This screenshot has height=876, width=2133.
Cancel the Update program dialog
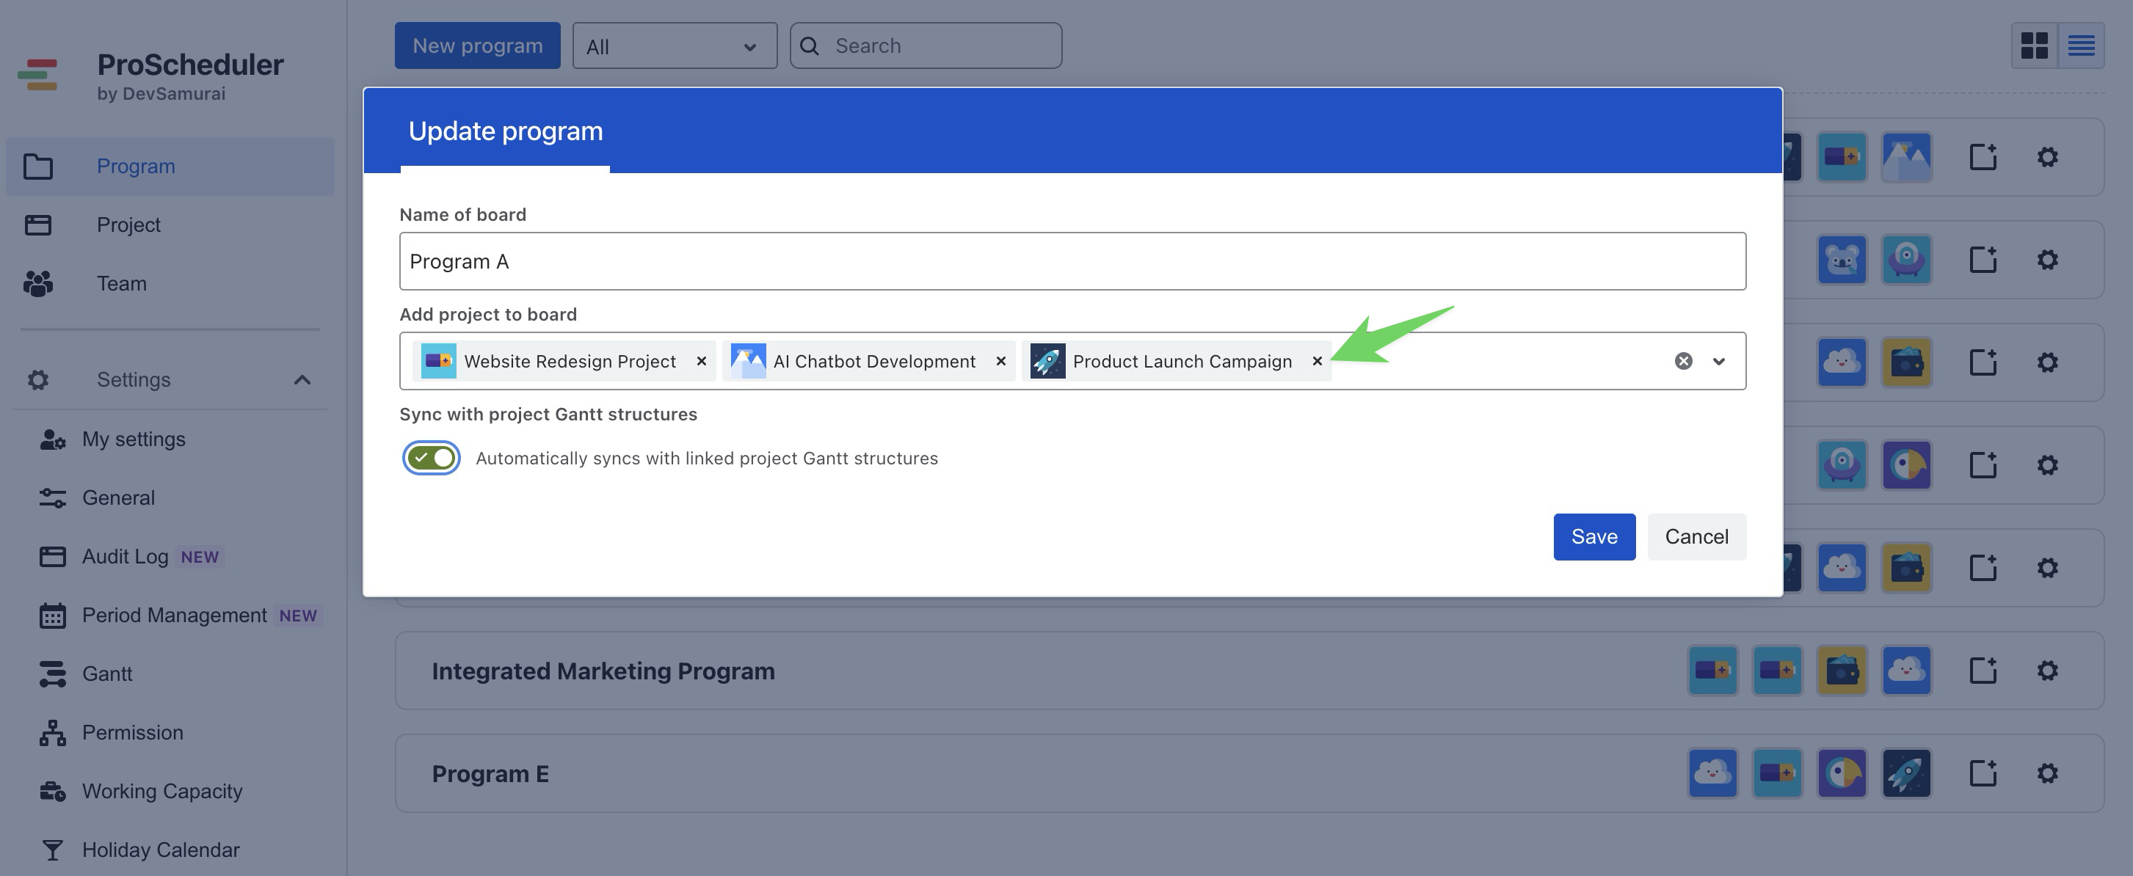pos(1696,536)
